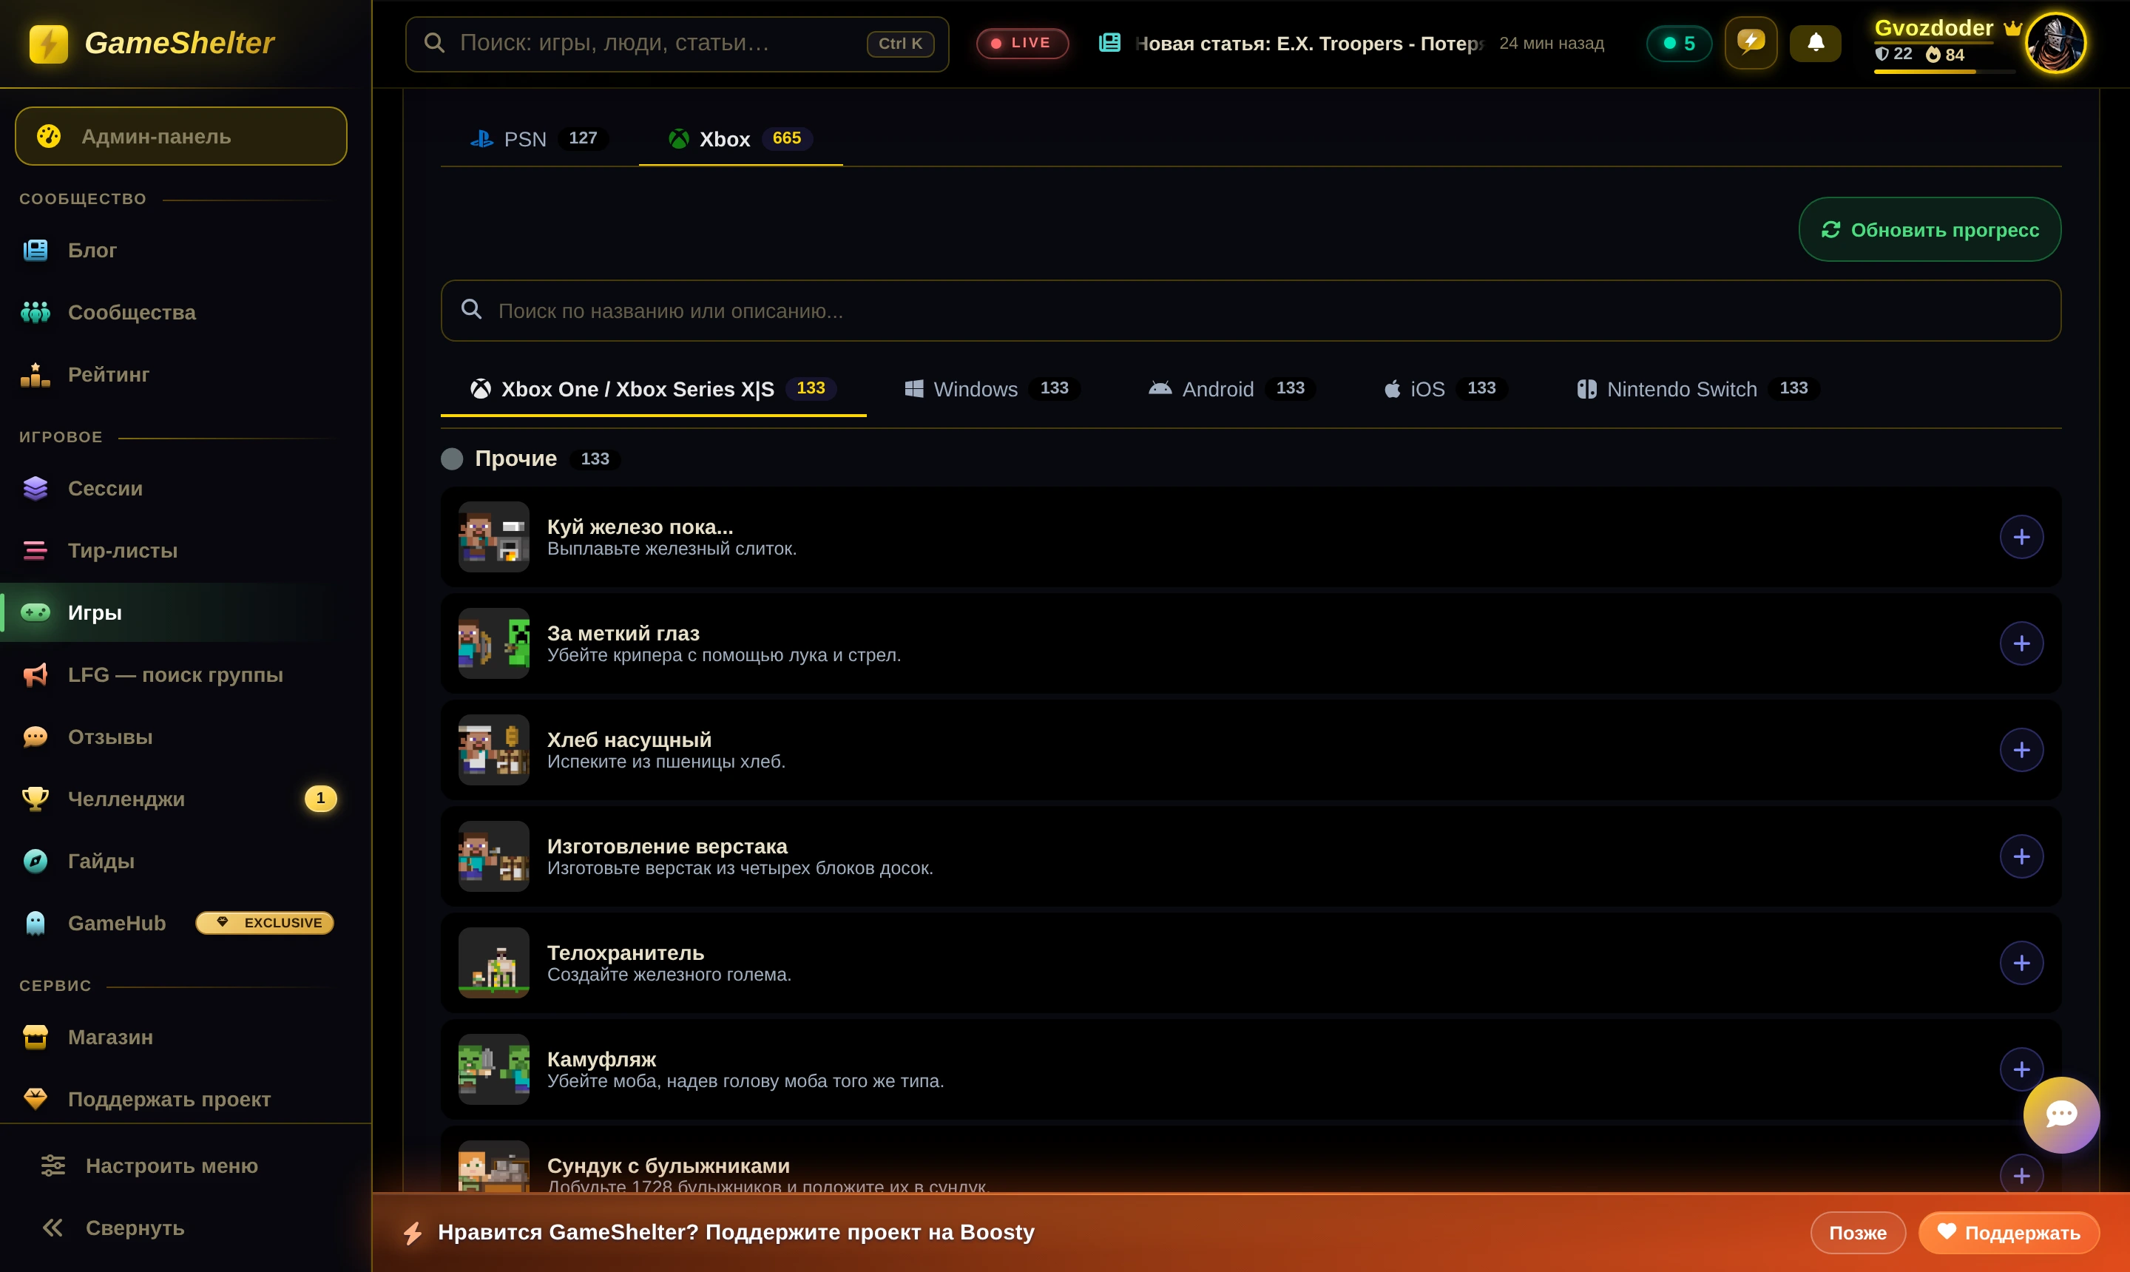The width and height of the screenshot is (2130, 1272).
Task: Focus the achievement search by name field
Action: coord(1251,311)
